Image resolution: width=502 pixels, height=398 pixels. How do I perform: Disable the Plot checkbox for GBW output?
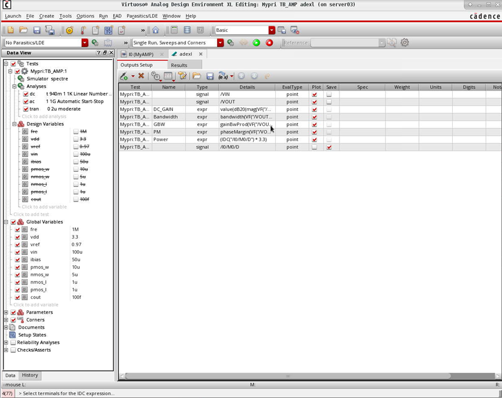pos(316,124)
